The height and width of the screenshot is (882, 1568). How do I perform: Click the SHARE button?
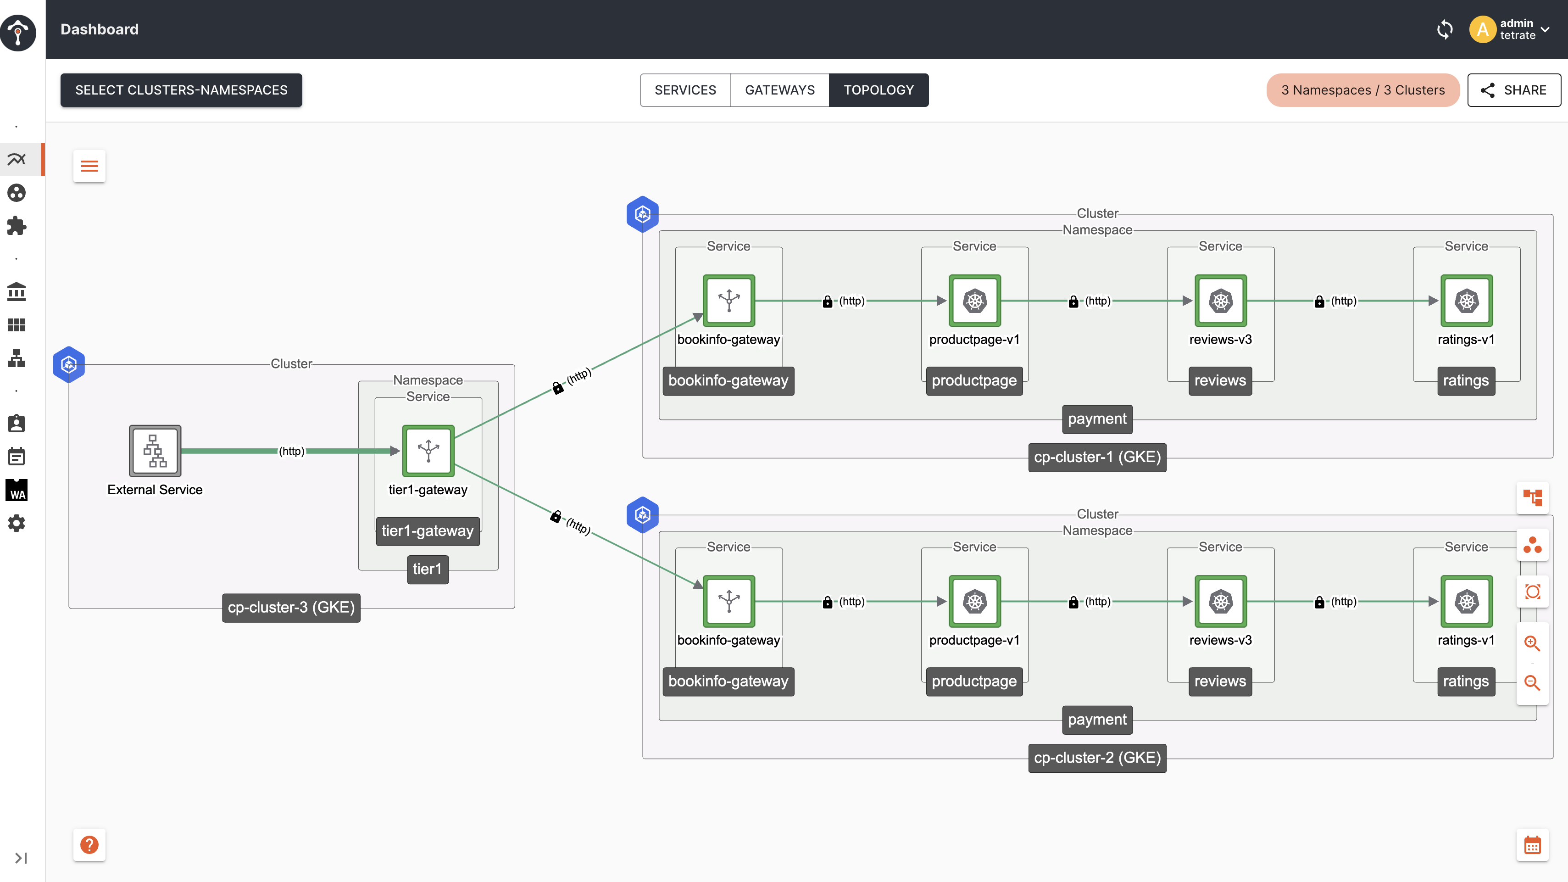[x=1514, y=90]
